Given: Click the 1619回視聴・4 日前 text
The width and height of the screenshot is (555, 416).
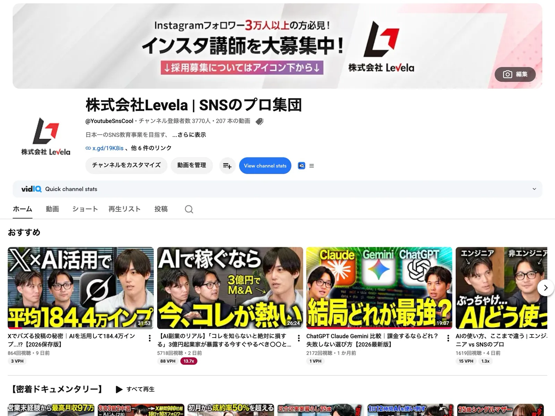Looking at the screenshot, I should click(478, 353).
